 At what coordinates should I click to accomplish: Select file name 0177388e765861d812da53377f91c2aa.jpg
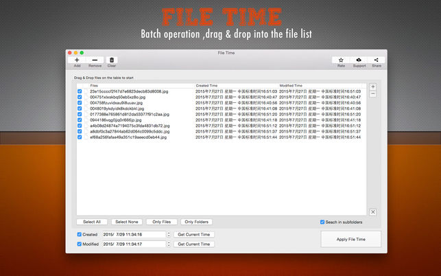[x=130, y=114]
